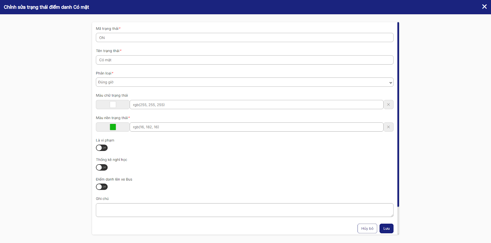Focus the 'Mã trạng thái' field containing ON

[244, 38]
